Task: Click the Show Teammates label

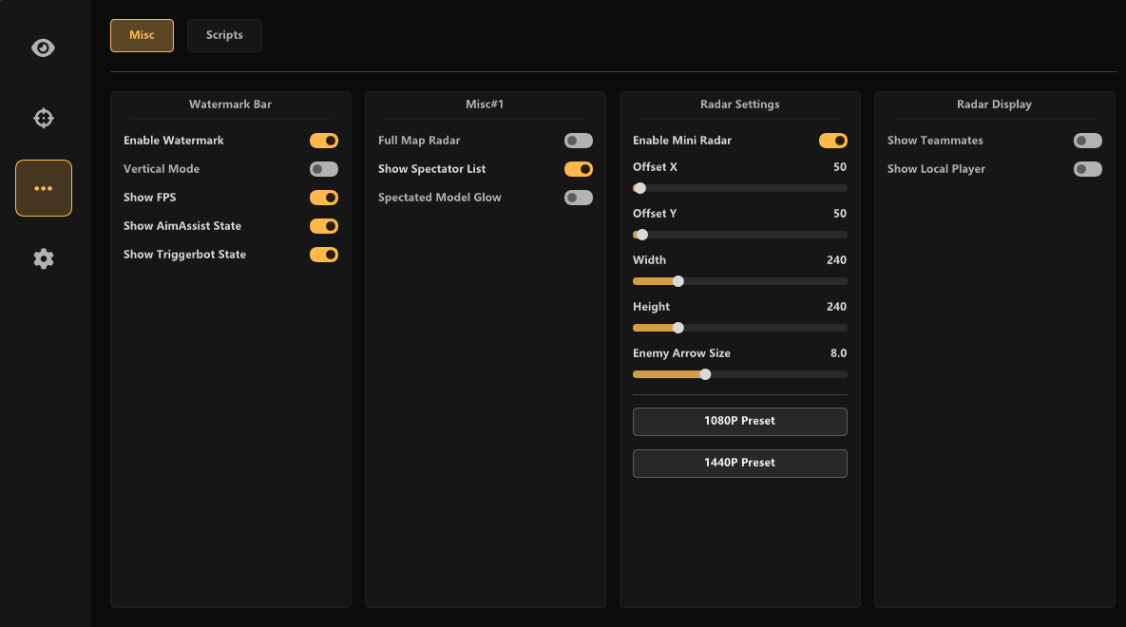Action: point(935,141)
